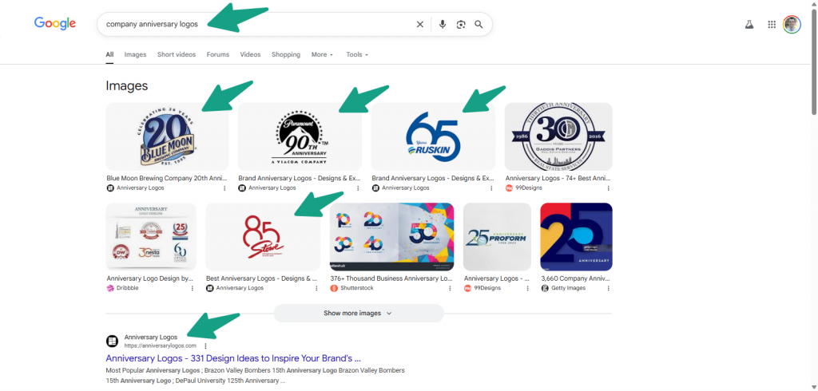Open options for Blue Moon image result
The width and height of the screenshot is (818, 391).
(224, 188)
